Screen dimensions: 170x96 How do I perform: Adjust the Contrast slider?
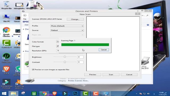coord(65,62)
